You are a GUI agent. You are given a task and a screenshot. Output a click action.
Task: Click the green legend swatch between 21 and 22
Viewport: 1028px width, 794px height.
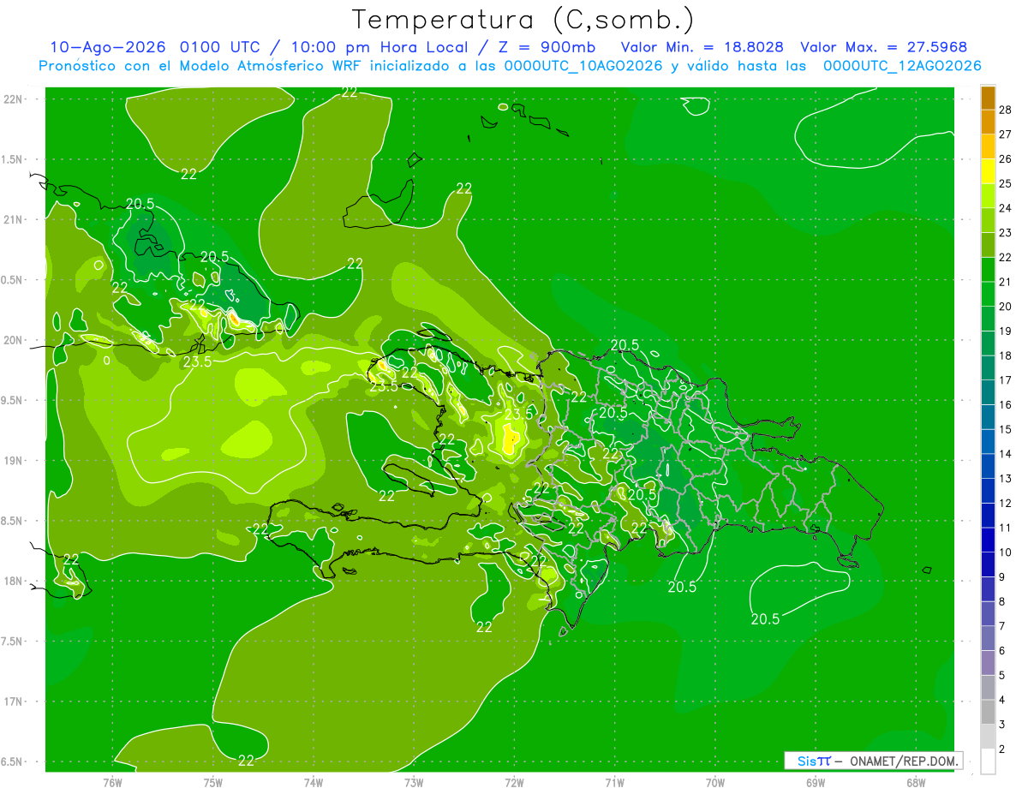[988, 270]
